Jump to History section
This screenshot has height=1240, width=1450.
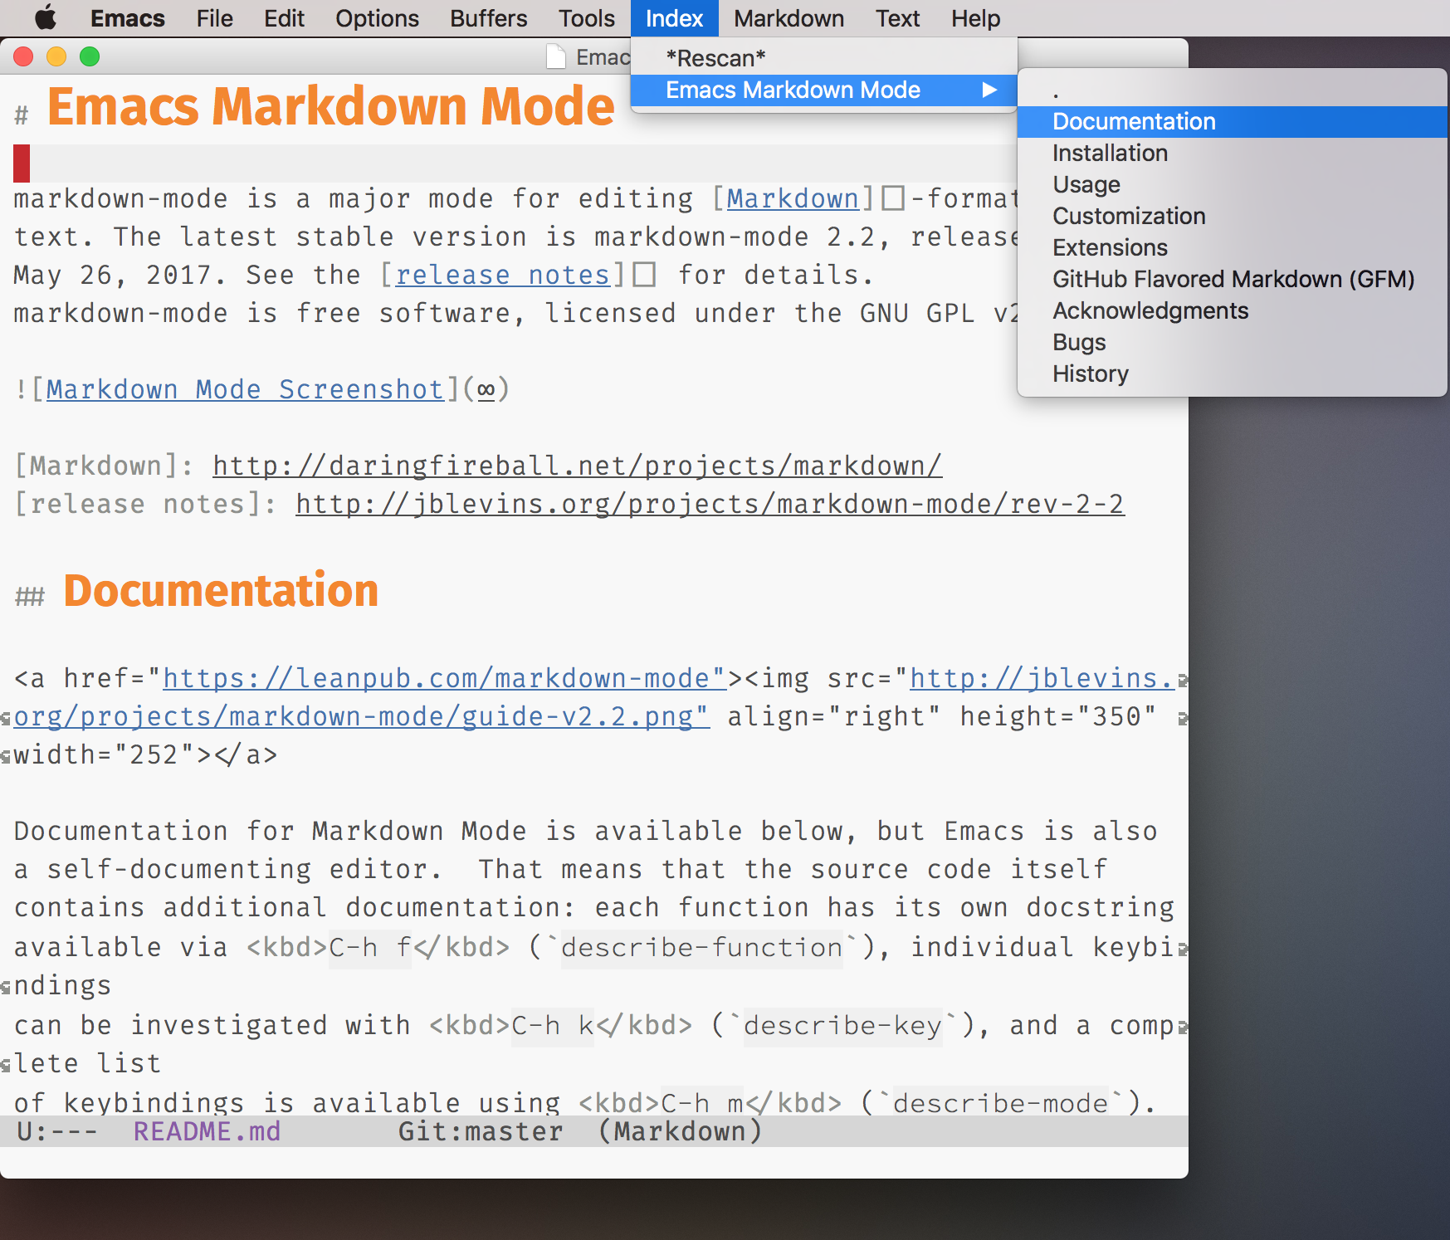(1233, 373)
